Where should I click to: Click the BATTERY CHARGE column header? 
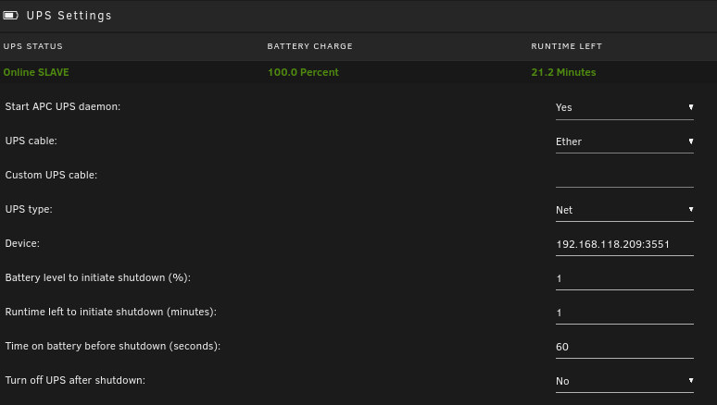310,46
